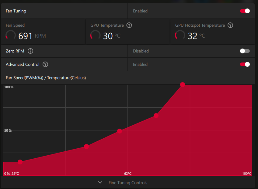Click the Enabled status text for Fan Tuning
This screenshot has height=189, width=258.
(x=140, y=11)
